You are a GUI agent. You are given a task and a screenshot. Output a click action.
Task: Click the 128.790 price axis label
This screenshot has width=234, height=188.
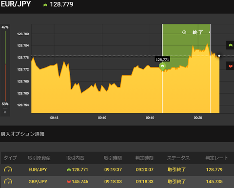[x=23, y=34]
